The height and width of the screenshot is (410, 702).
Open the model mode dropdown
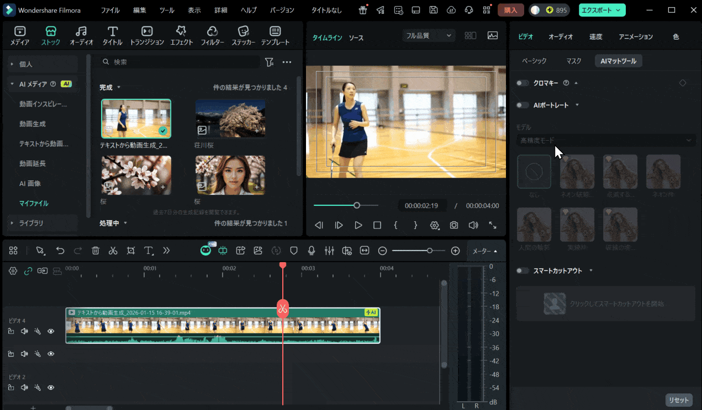pos(605,140)
